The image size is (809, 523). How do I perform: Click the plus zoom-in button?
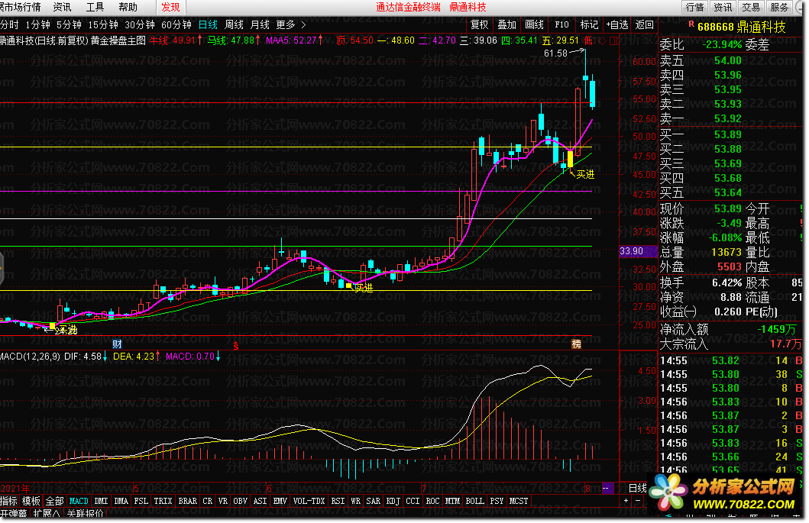click(626, 501)
